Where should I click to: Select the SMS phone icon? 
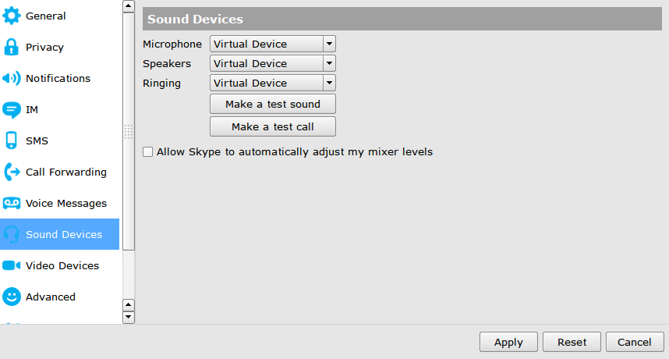12,140
